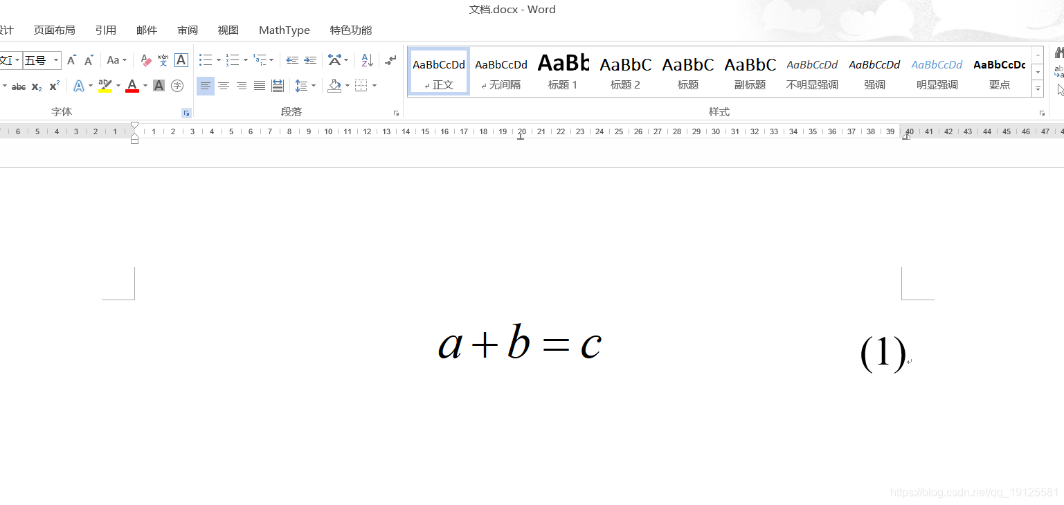1064x505 pixels.
Task: Toggle character shading icon
Action: tap(159, 86)
